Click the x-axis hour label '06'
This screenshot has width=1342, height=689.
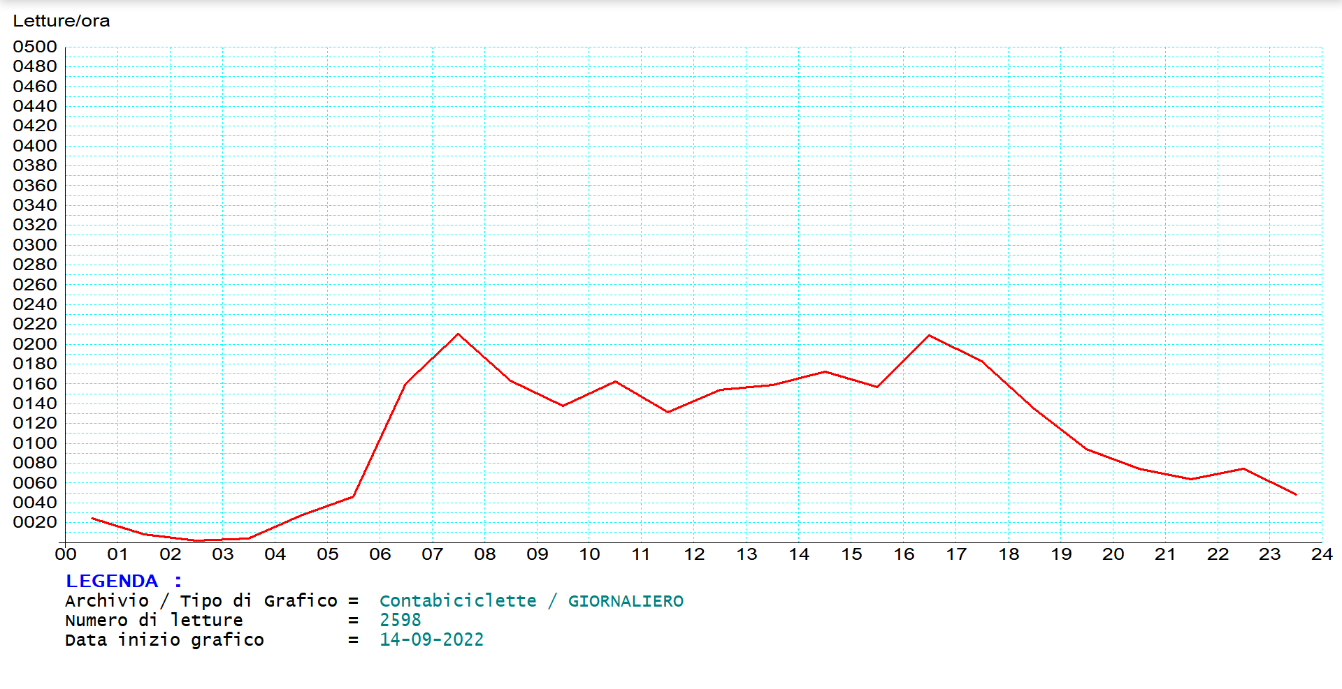(x=380, y=554)
